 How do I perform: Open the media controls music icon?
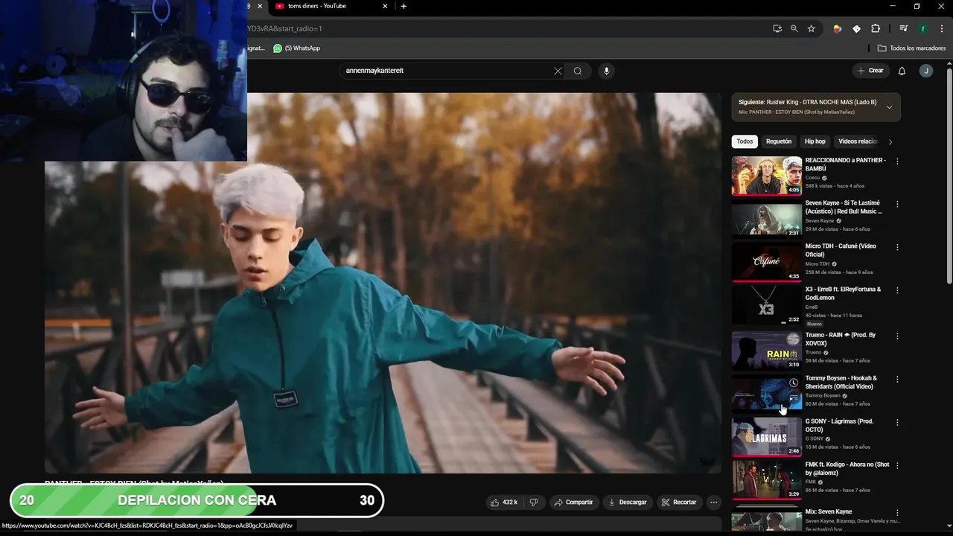pyautogui.click(x=903, y=28)
